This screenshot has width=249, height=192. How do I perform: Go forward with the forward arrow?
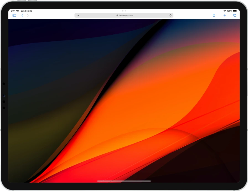(x=28, y=16)
